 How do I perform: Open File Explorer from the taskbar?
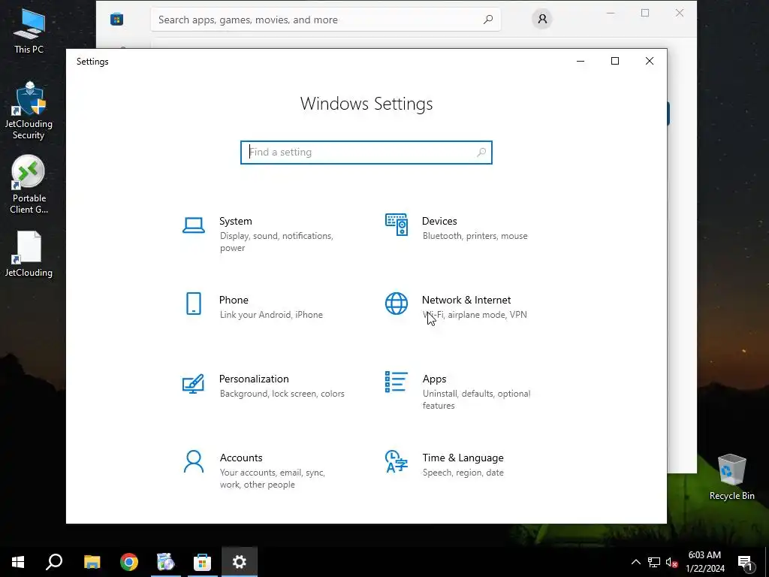tap(92, 562)
